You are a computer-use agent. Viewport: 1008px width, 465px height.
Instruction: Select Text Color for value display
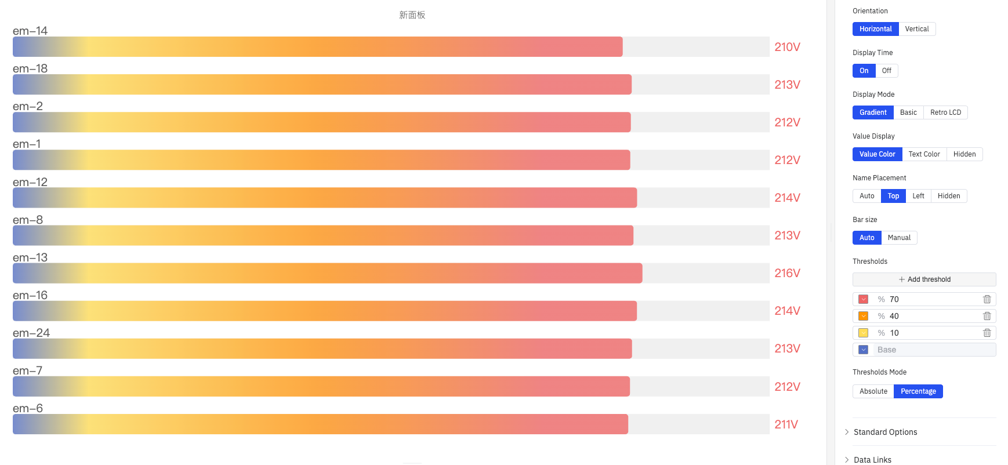click(x=924, y=154)
